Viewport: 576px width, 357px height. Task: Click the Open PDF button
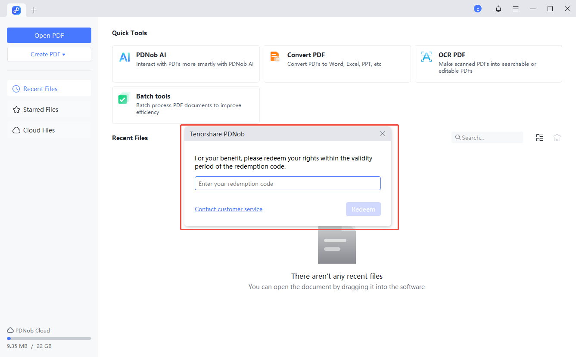49,35
